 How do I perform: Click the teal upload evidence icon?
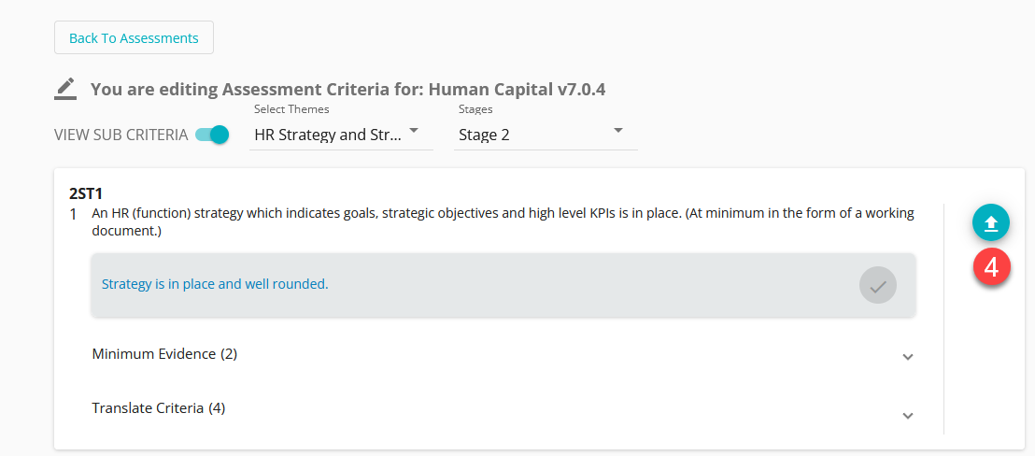point(991,223)
